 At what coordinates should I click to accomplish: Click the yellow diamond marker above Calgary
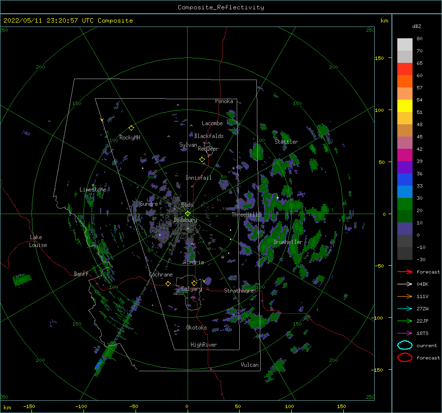point(194,283)
